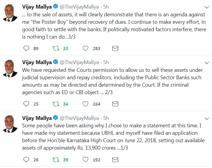
Task: Like the 1/3 tweet with 192 likes
Action: coord(86,160)
